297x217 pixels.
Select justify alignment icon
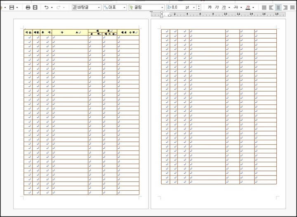264,7
